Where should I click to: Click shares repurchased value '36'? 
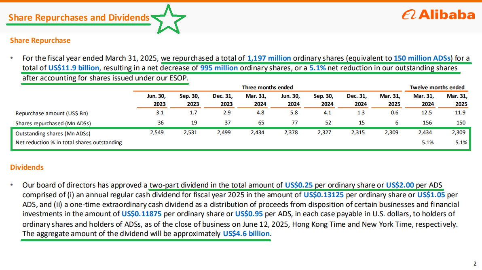(x=161, y=122)
